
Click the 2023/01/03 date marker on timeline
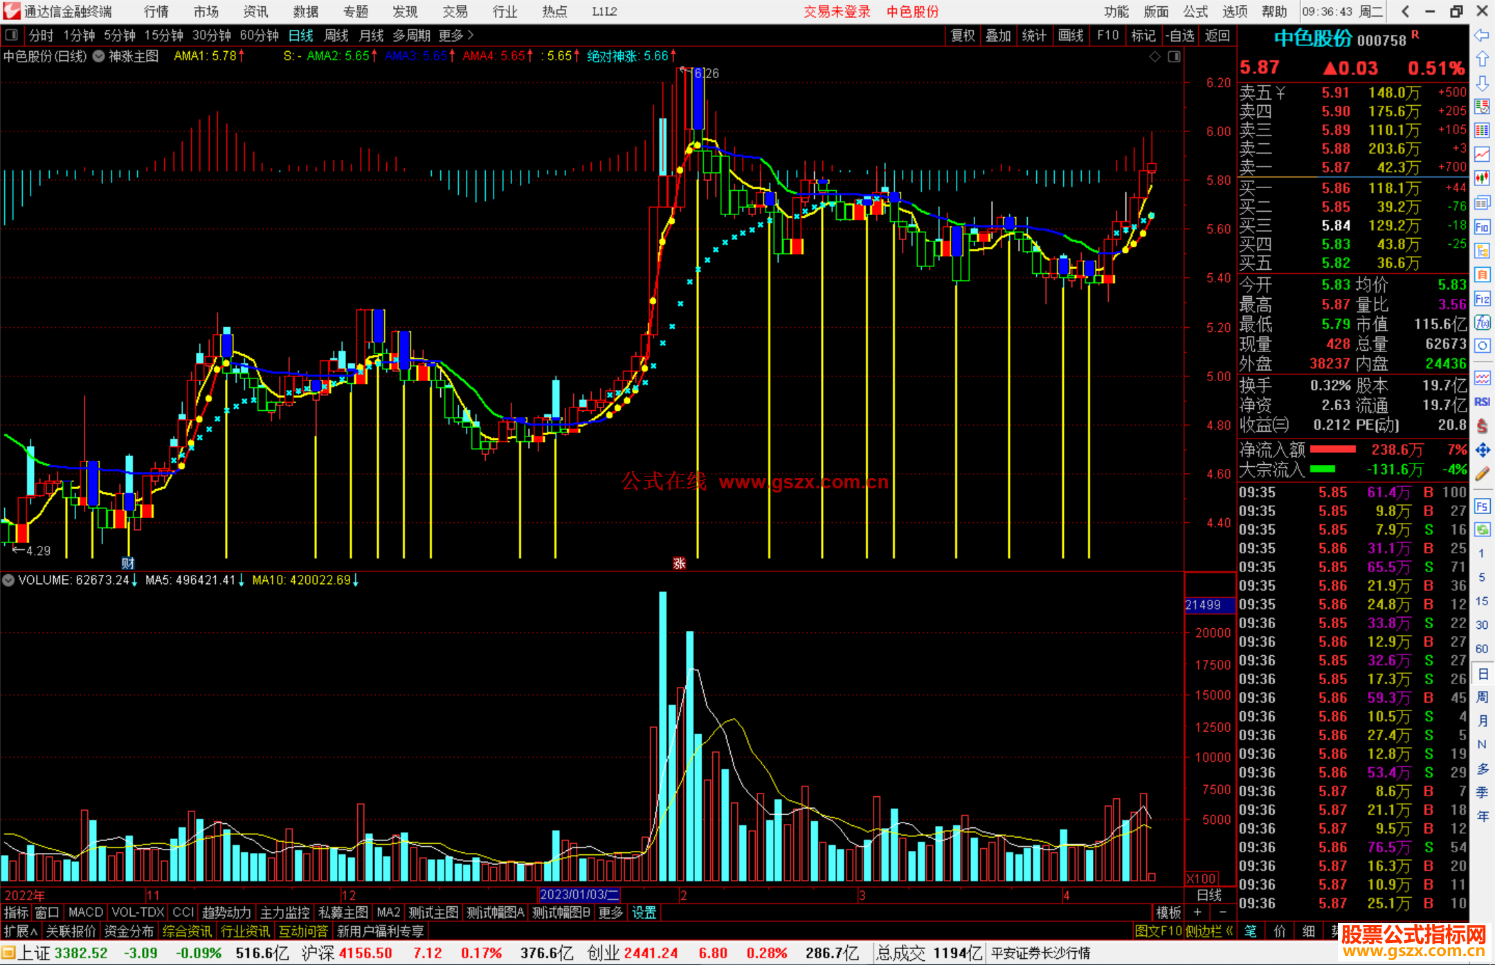point(579,895)
